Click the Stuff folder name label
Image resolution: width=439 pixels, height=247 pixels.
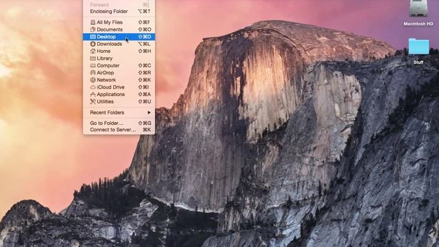tap(418, 62)
